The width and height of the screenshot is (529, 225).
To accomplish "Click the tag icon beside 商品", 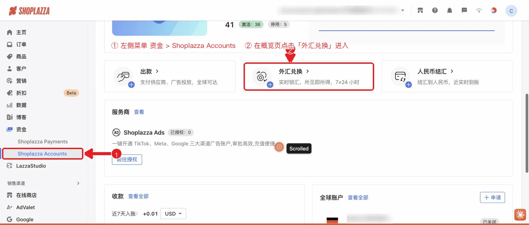I will (x=9, y=57).
